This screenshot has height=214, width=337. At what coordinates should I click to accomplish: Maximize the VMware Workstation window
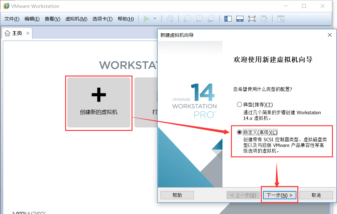click(304, 6)
